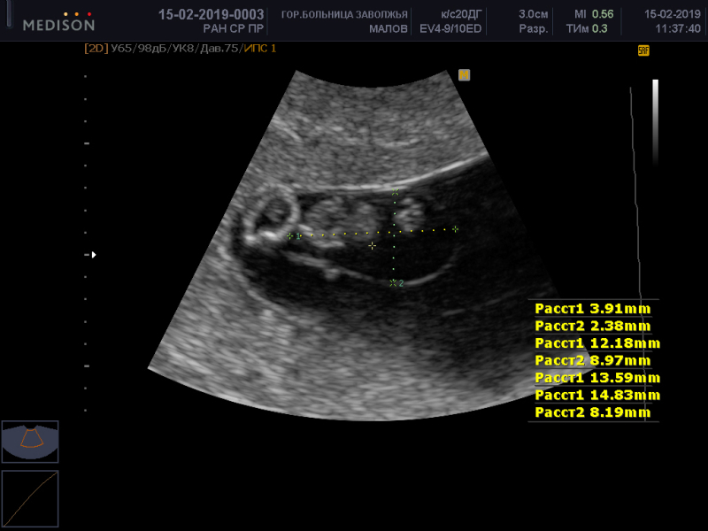Click the TGC curve line

click(x=637, y=253)
